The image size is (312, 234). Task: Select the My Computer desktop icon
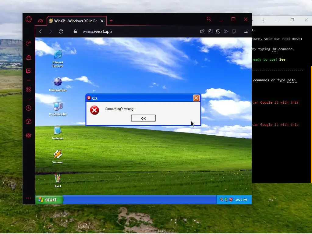pos(58,109)
